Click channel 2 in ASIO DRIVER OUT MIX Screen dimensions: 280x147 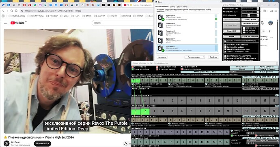[x=145, y=111]
